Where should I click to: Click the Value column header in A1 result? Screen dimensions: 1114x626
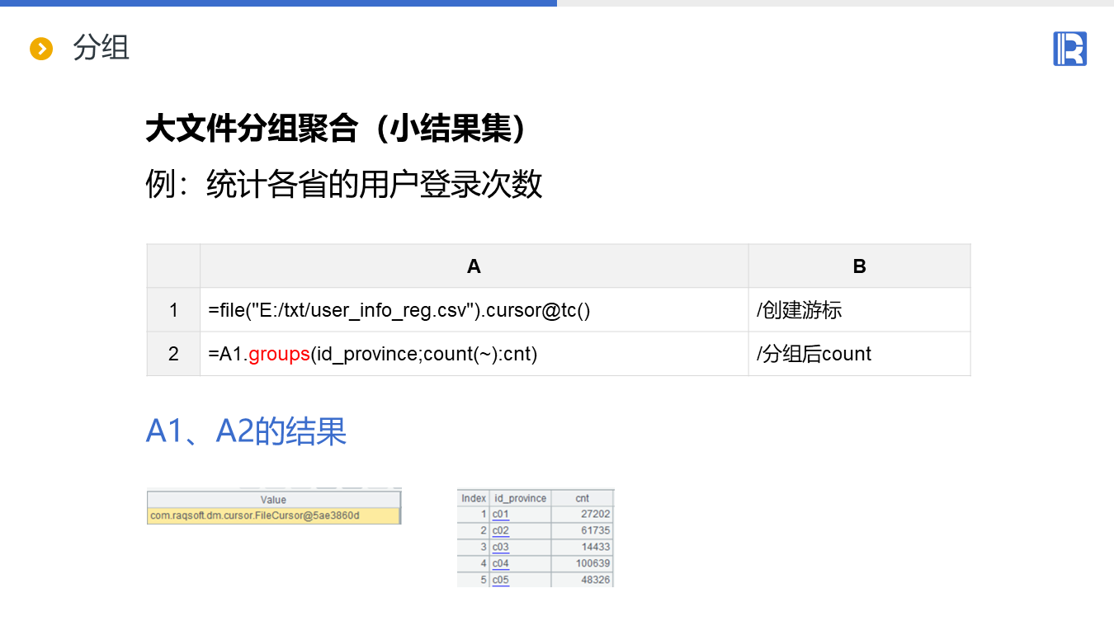click(x=273, y=500)
